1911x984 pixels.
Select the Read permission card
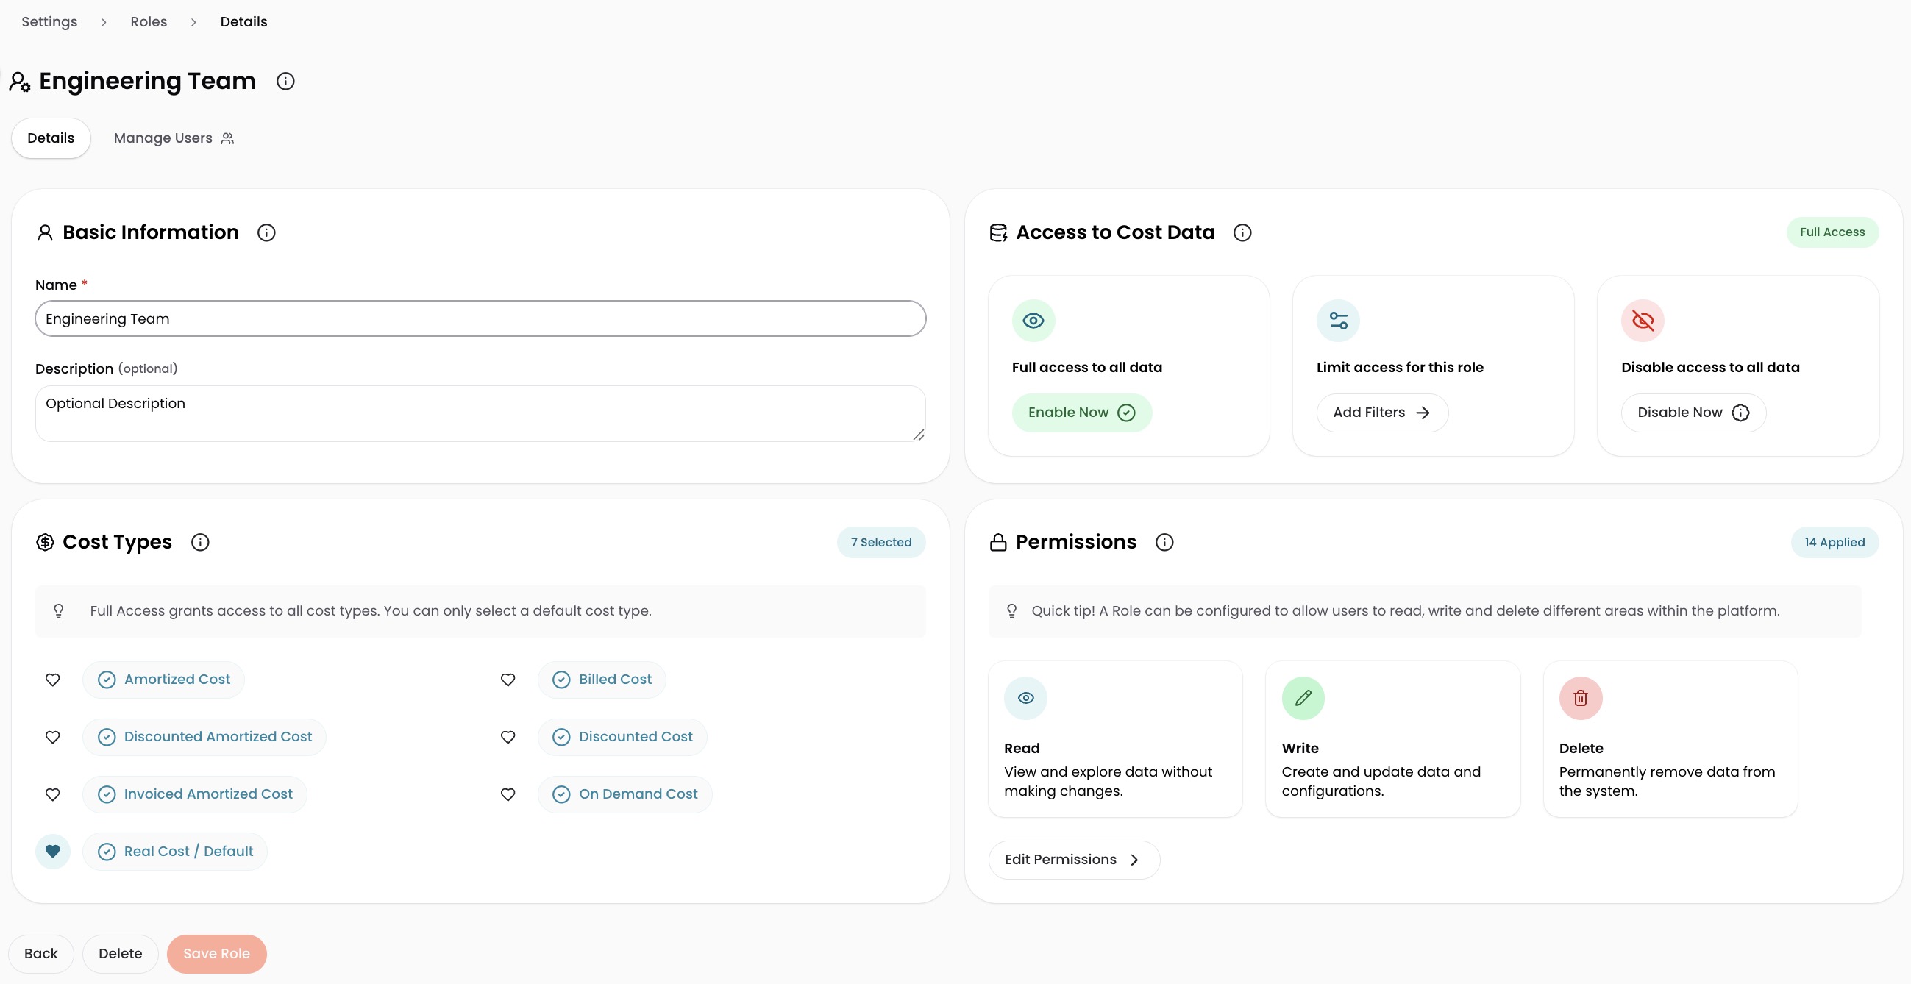click(x=1115, y=739)
